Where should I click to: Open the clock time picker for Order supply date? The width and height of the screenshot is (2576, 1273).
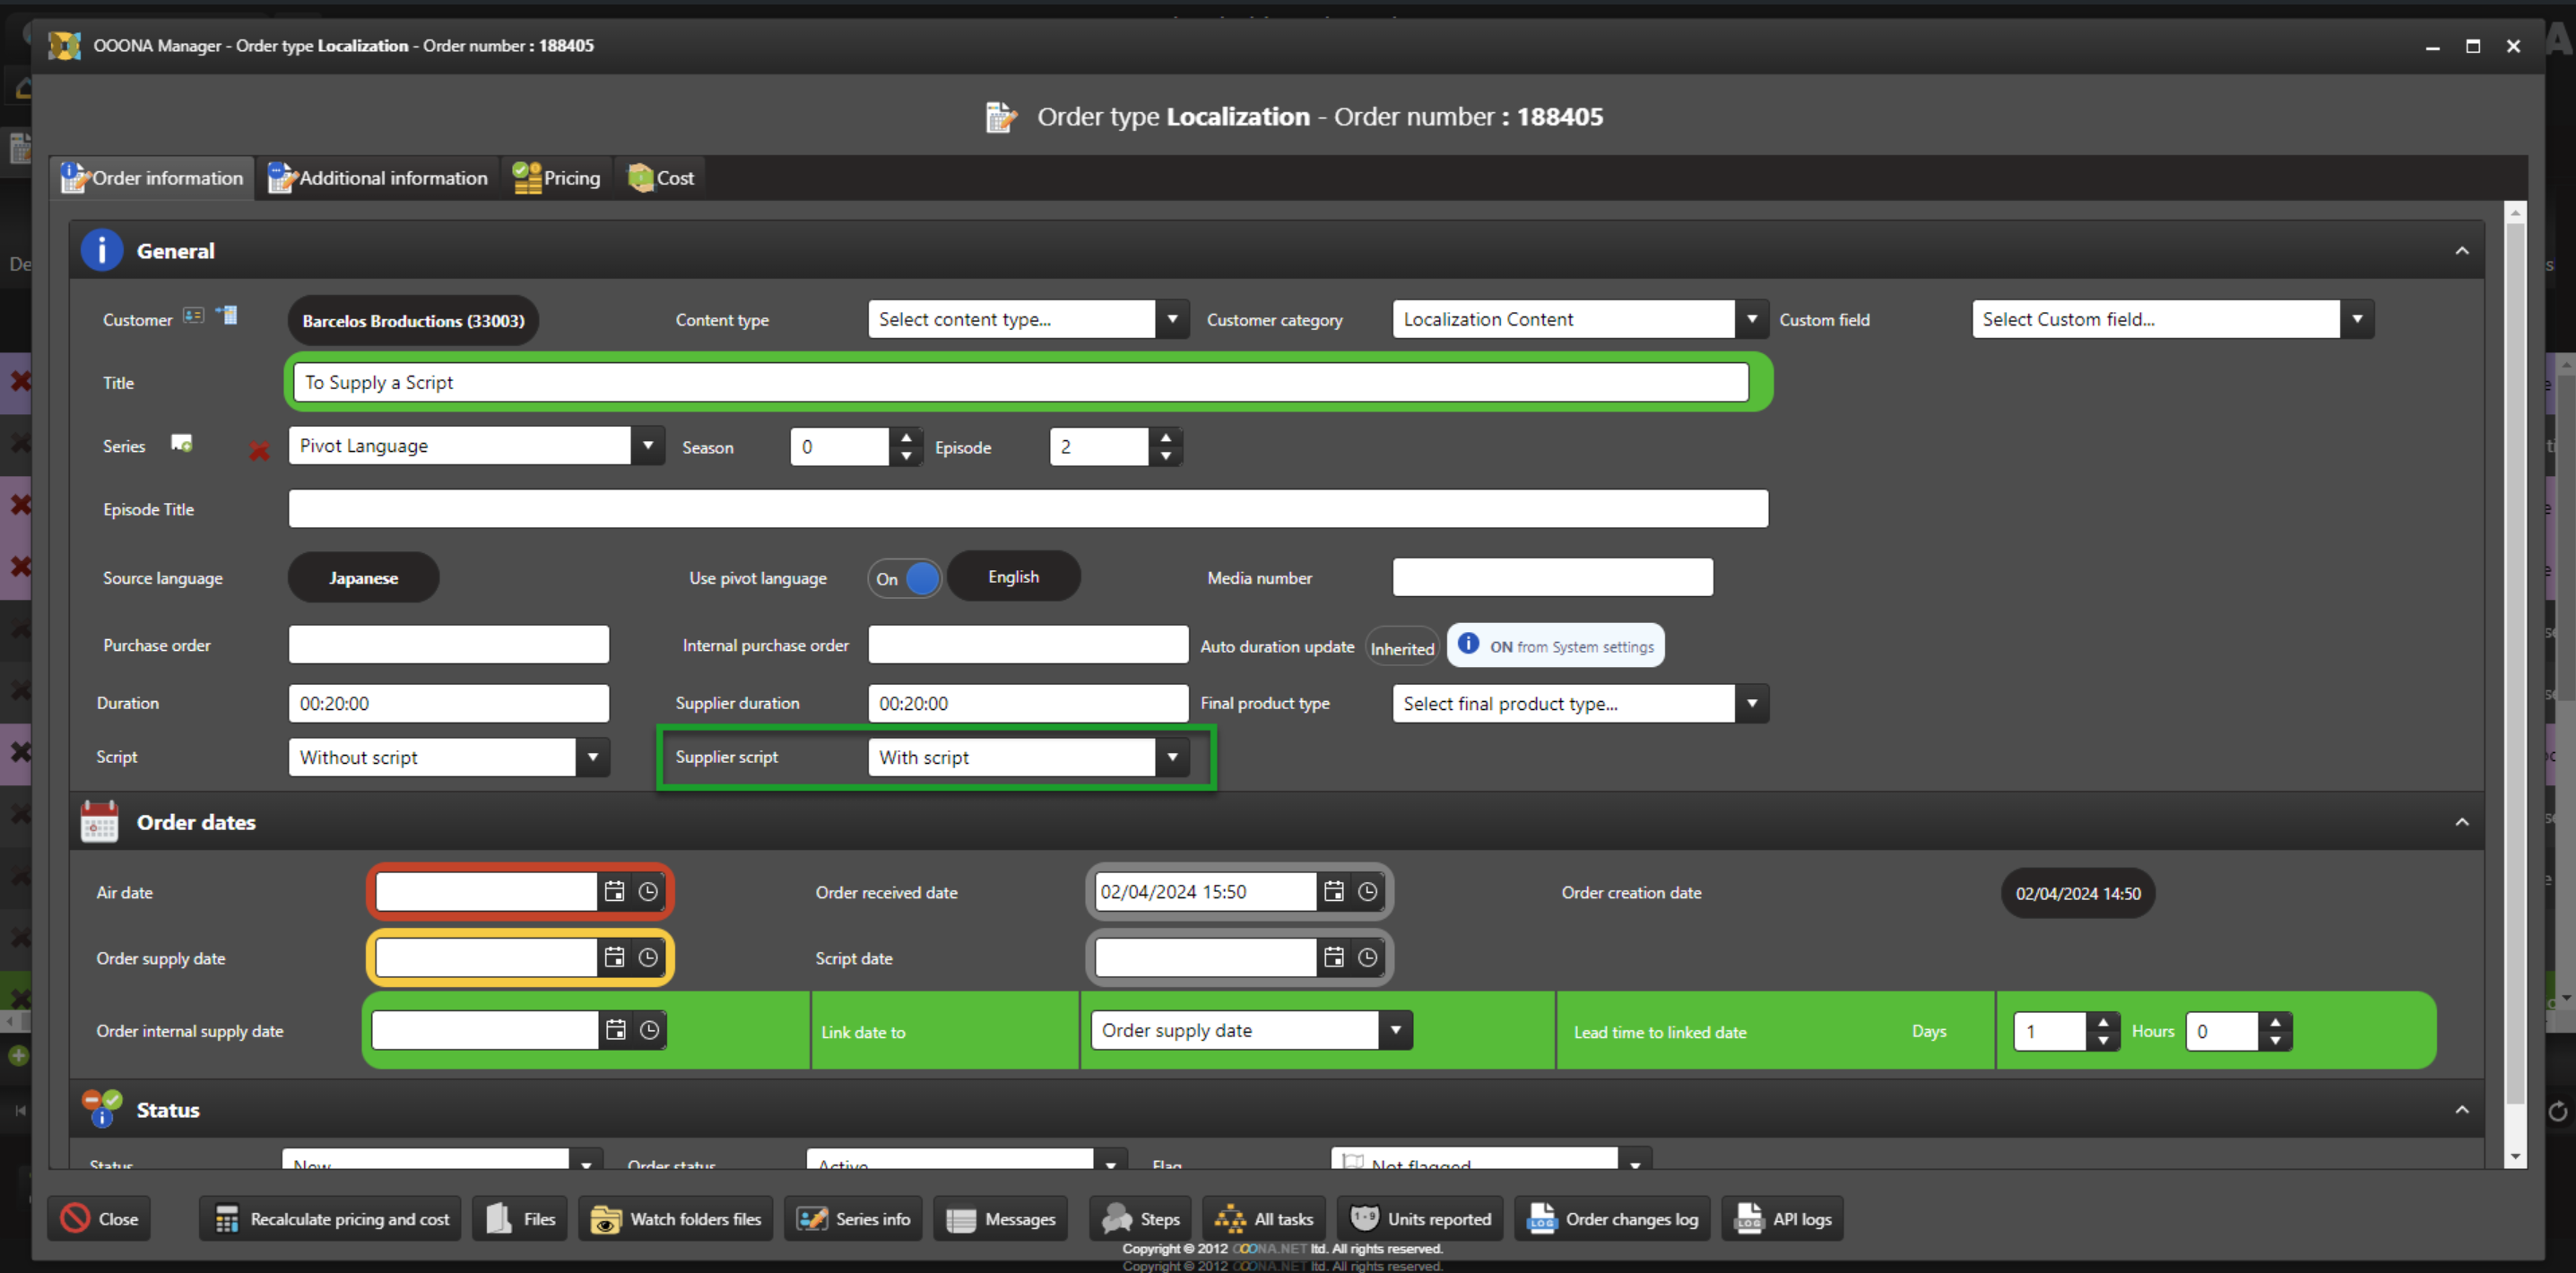648,957
